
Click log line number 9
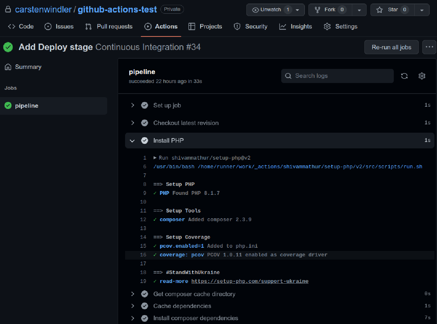click(145, 193)
